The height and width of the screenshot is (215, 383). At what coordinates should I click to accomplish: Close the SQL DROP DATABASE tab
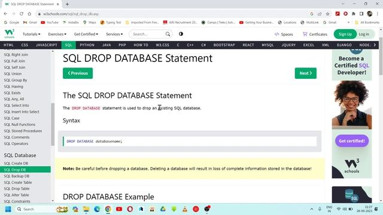click(58, 4)
